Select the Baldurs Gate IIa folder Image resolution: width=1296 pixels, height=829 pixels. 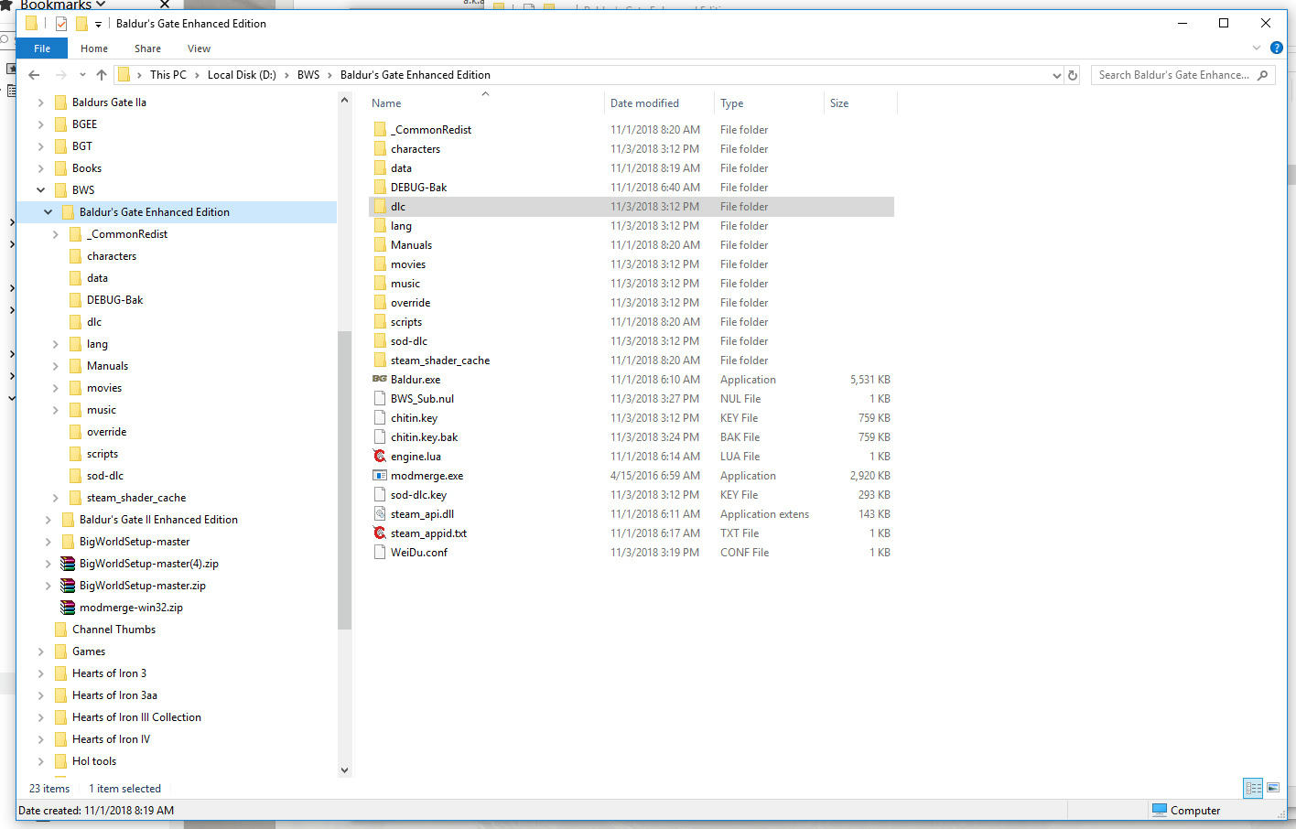tap(109, 102)
